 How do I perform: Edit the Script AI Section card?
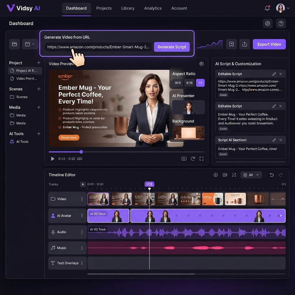(x=274, y=140)
